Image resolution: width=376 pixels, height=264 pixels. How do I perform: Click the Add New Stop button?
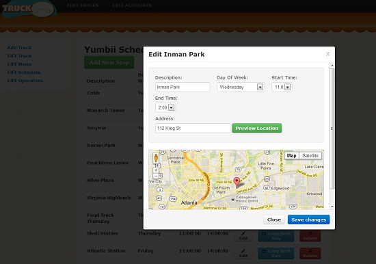(109, 62)
